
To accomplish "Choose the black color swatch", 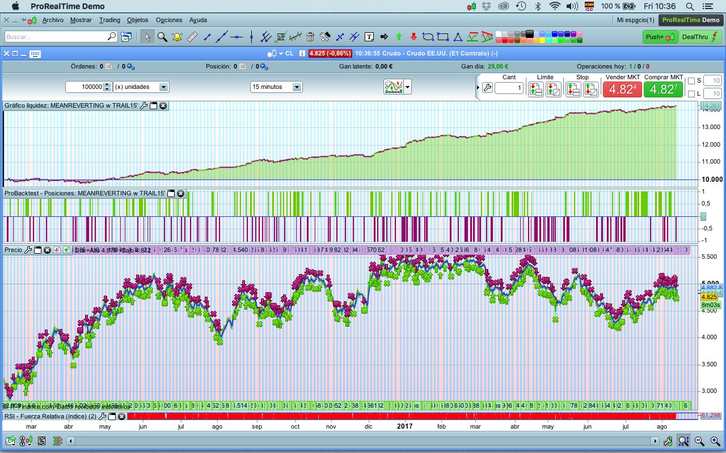I will (530, 33).
